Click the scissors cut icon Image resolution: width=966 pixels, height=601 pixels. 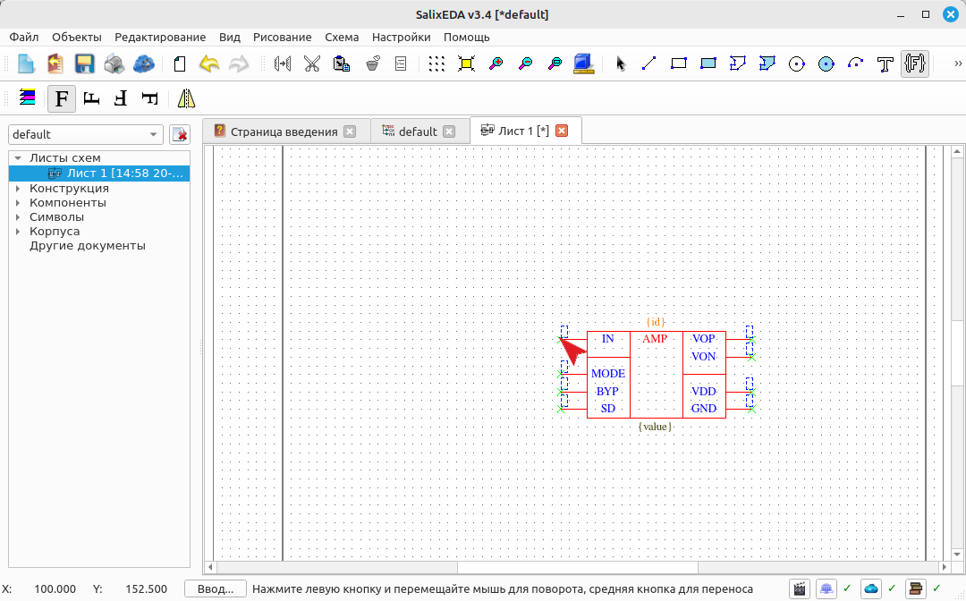312,63
